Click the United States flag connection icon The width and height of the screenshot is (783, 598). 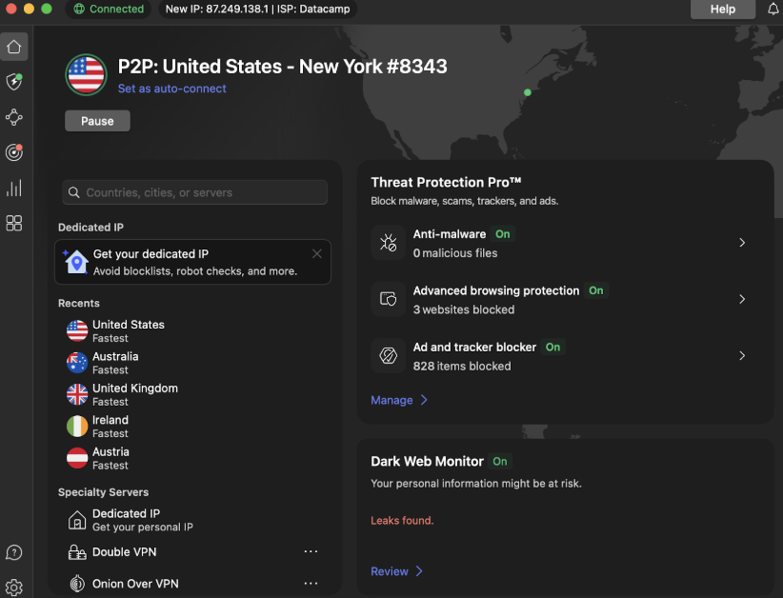click(x=86, y=75)
